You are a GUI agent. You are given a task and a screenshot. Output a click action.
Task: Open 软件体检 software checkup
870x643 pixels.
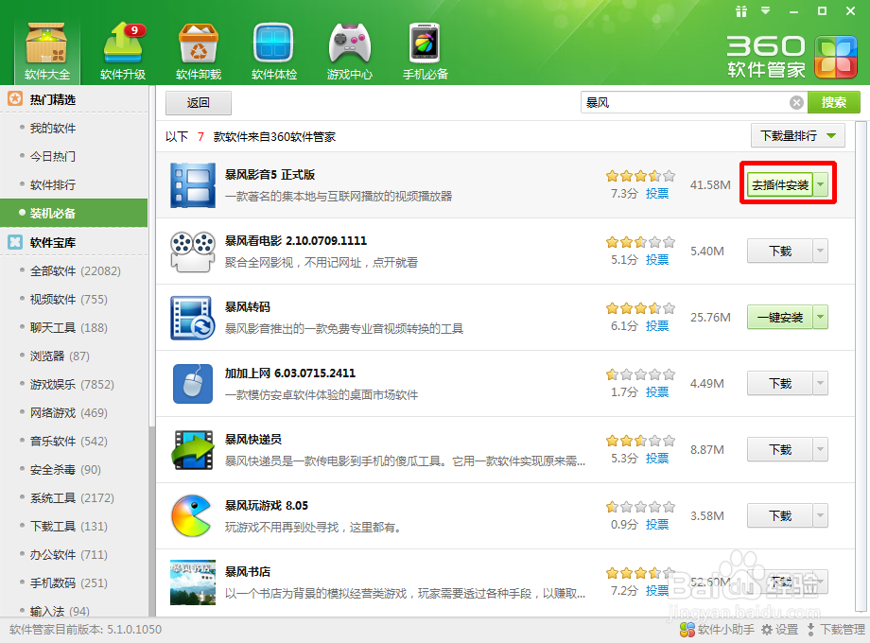tap(274, 51)
